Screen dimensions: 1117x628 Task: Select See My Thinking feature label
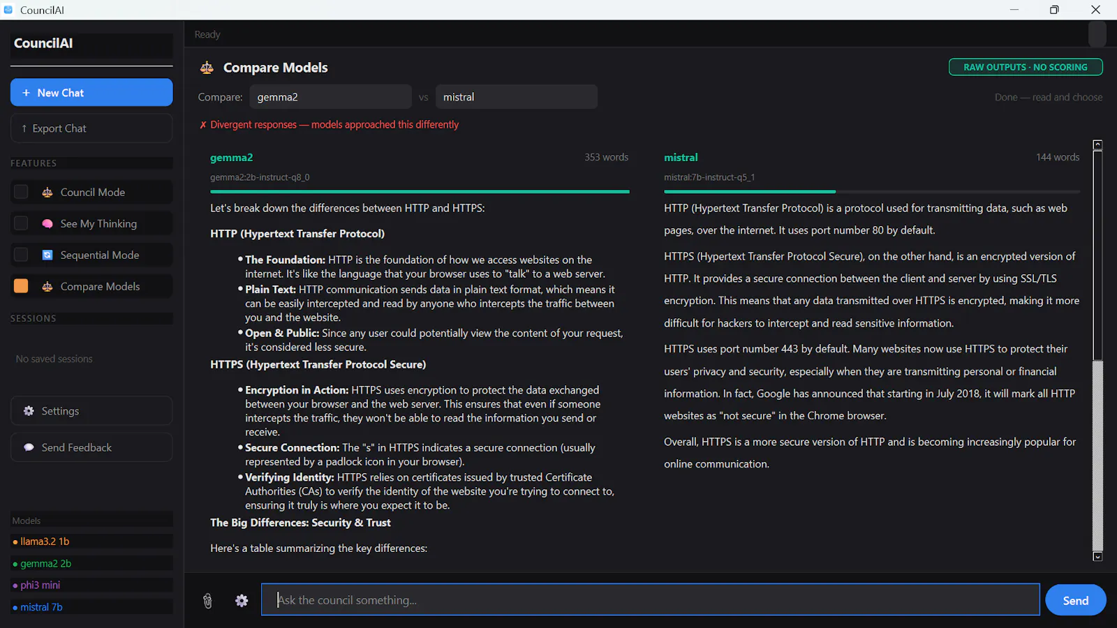tap(98, 224)
